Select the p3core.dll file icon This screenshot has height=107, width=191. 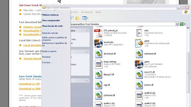tap(139, 85)
